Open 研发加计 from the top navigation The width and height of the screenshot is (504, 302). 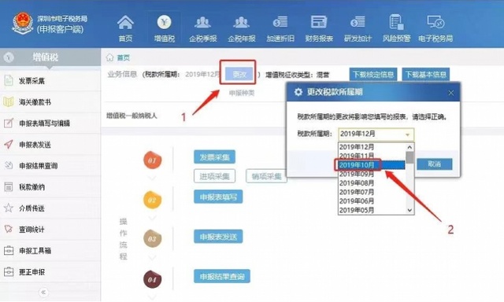(358, 28)
